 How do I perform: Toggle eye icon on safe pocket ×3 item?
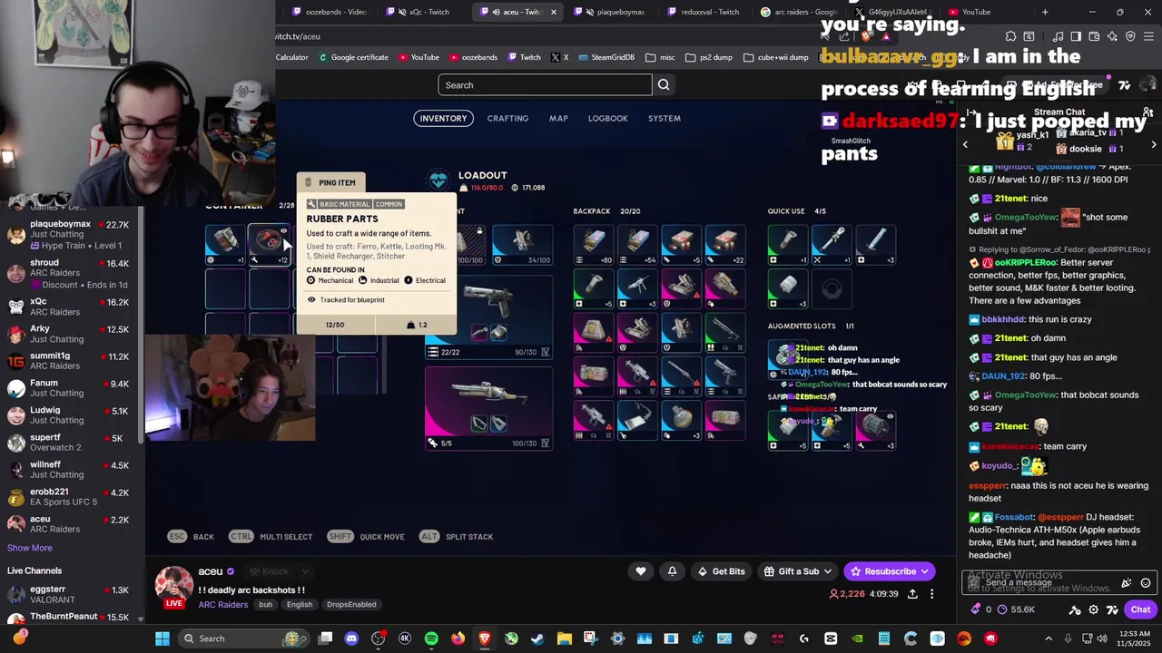890,416
